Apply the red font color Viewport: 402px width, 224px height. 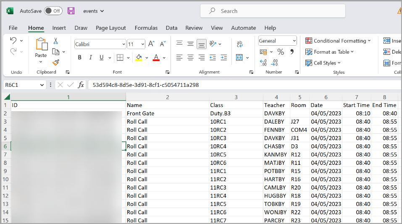[156, 57]
